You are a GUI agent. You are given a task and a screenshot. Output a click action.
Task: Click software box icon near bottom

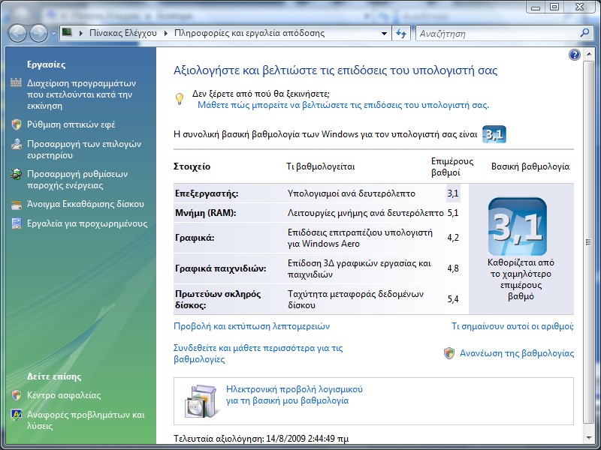coord(201,400)
